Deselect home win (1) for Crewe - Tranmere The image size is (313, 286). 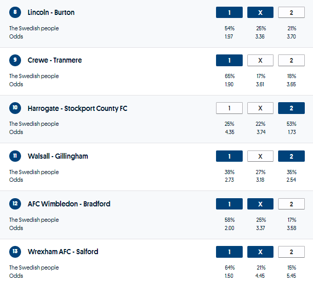click(229, 61)
